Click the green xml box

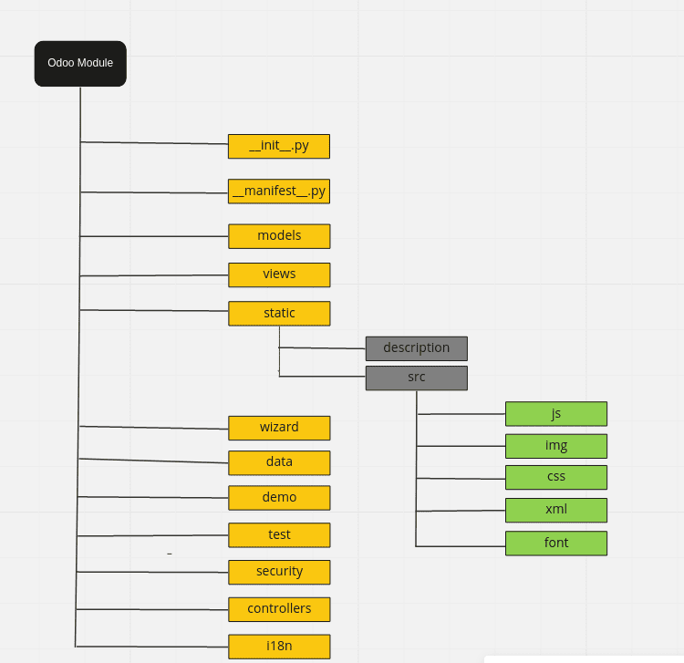(x=556, y=510)
